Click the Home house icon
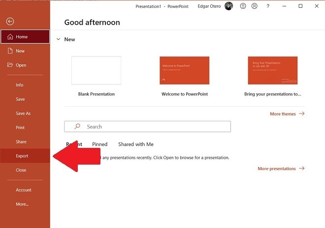Image resolution: width=325 pixels, height=228 pixels. [x=10, y=37]
